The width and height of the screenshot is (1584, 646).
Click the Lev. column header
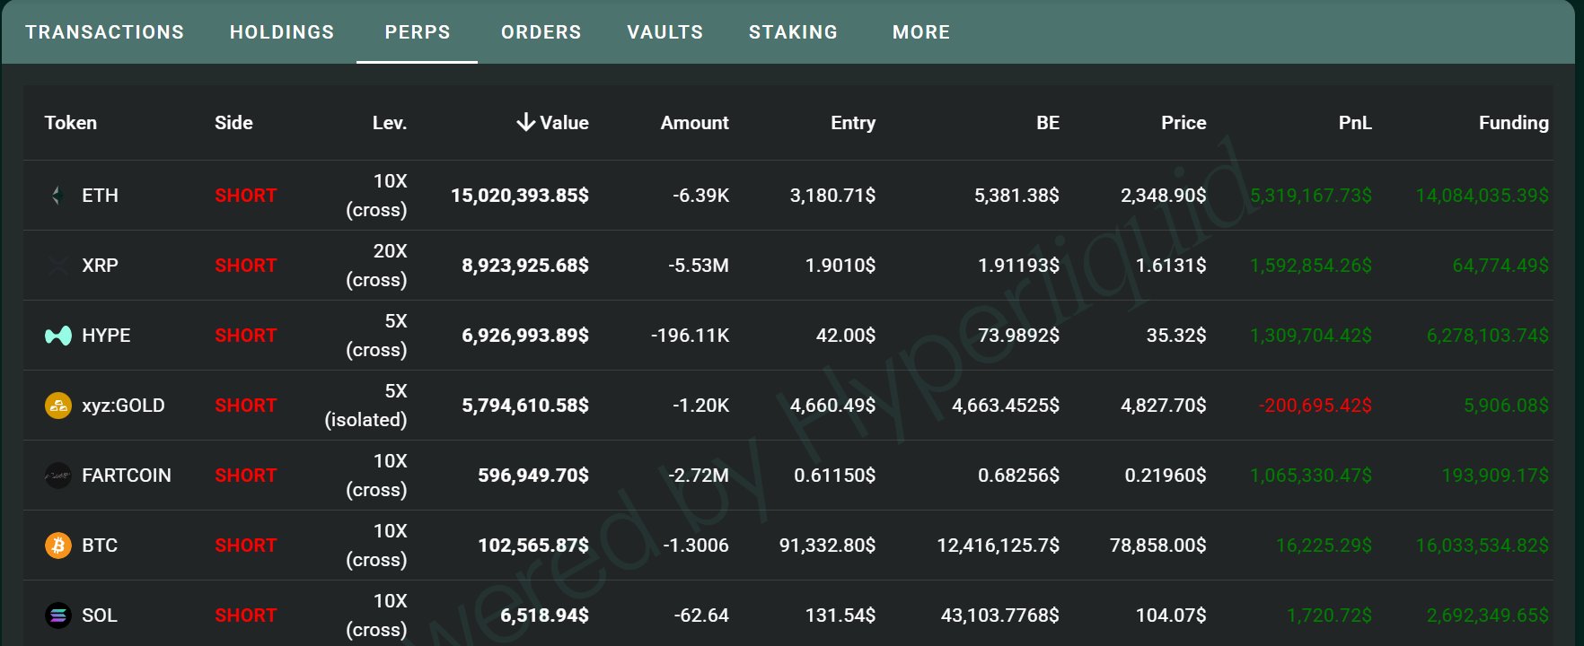coord(389,123)
